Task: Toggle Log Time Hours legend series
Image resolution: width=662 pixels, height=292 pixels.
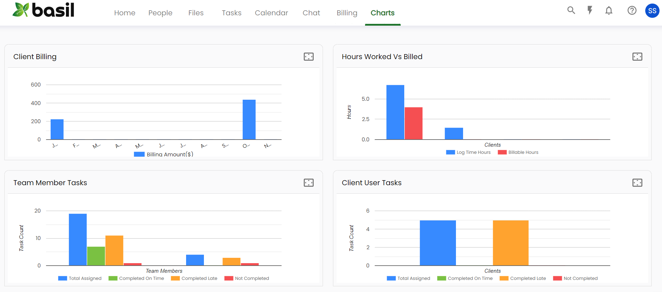Action: [468, 152]
